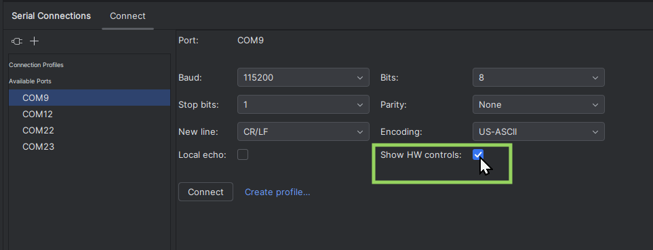Open the Encoding US-ASCII dropdown

point(538,131)
